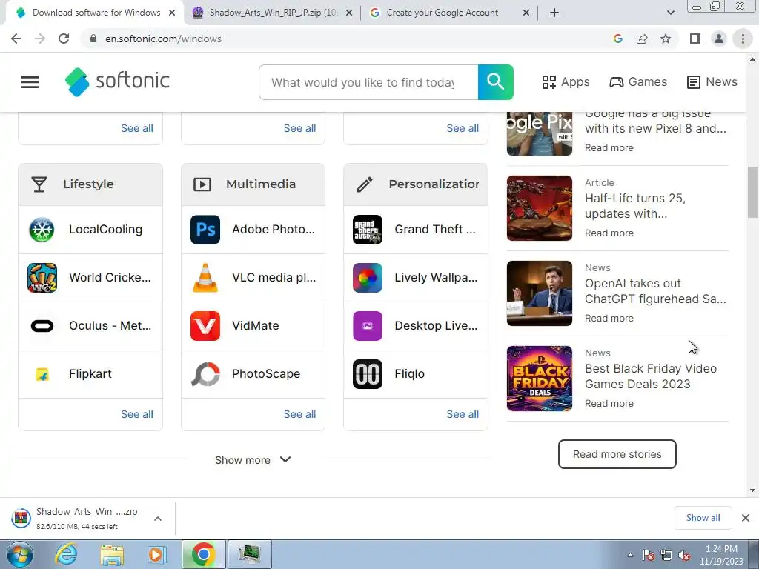Click the Softonic logo
Screen dimensions: 759x569
(117, 81)
